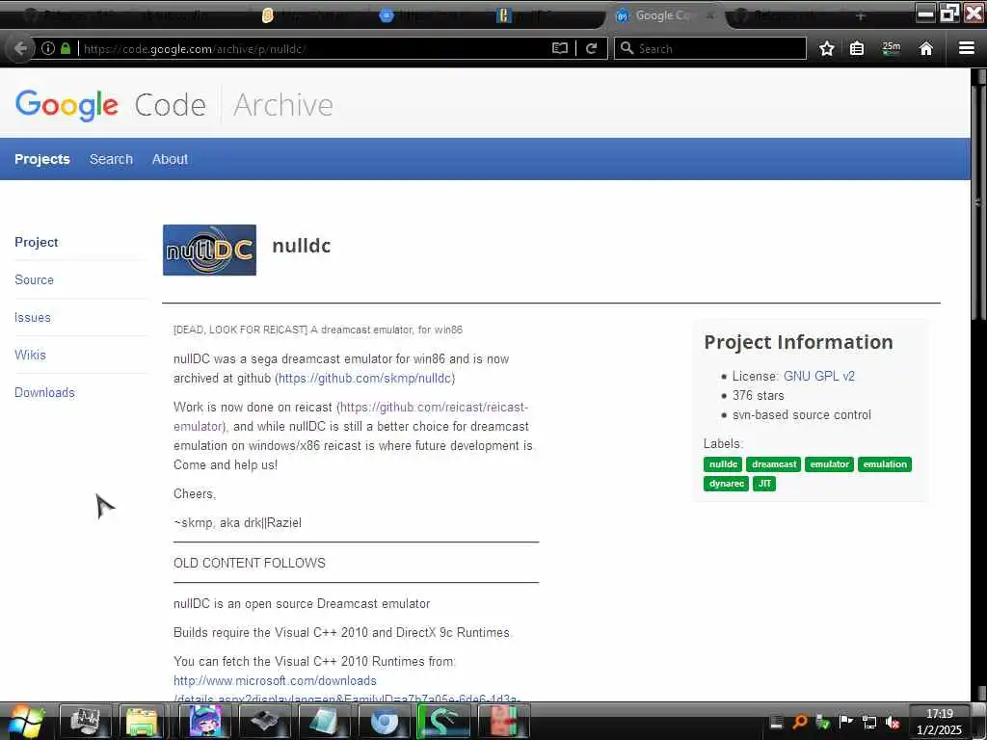987x740 pixels.
Task: Close the Google Code browser tab
Action: (x=710, y=15)
